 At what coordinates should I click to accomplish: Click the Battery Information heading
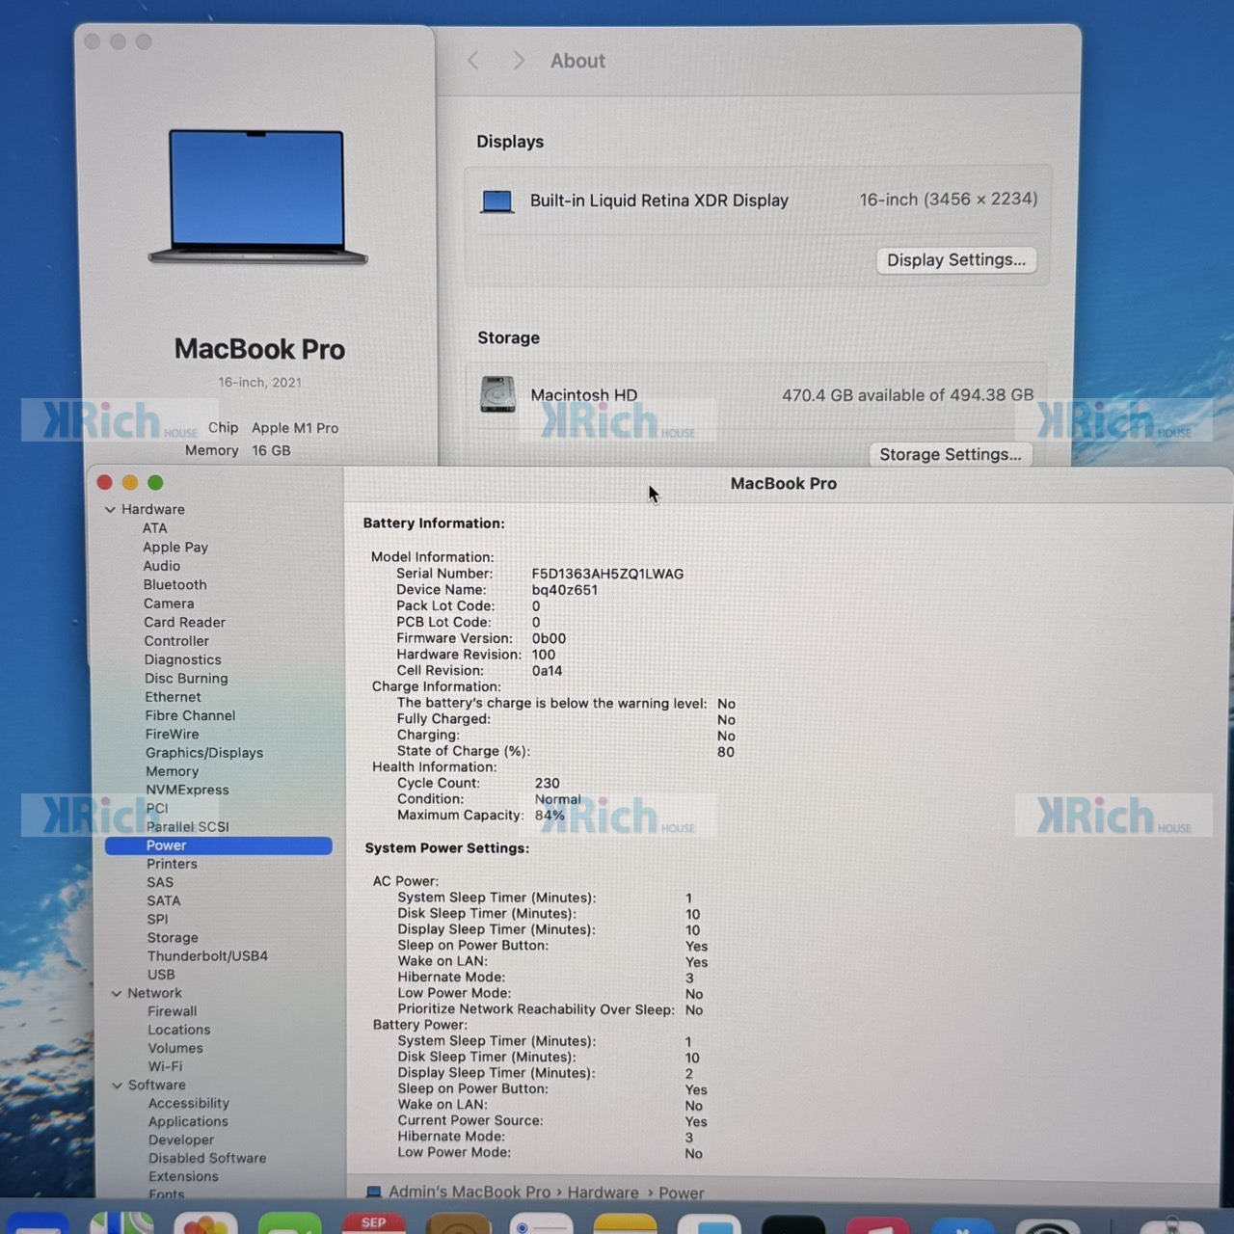coord(434,523)
